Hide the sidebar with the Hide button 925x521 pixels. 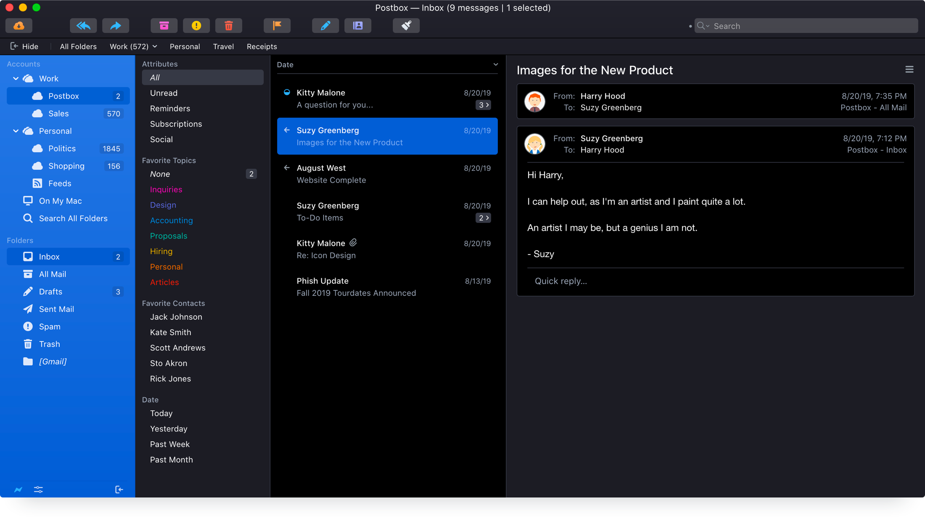click(x=24, y=46)
